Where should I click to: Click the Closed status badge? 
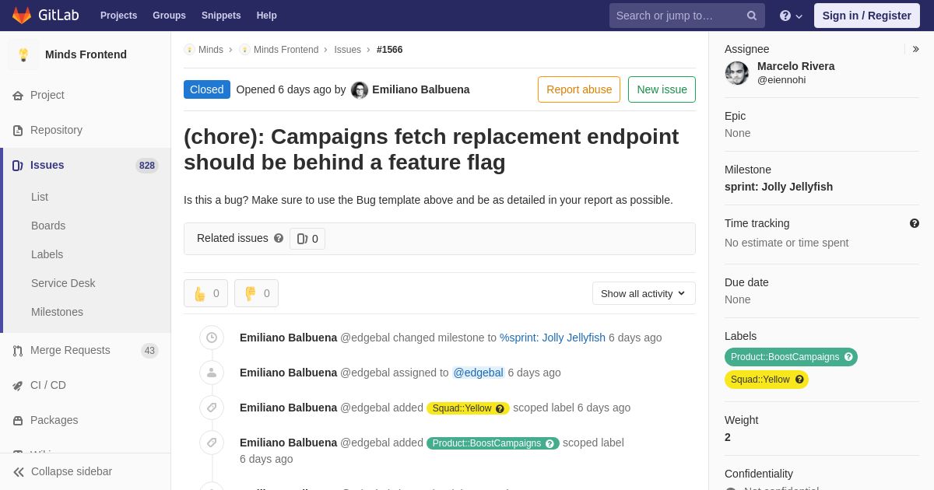[x=207, y=89]
